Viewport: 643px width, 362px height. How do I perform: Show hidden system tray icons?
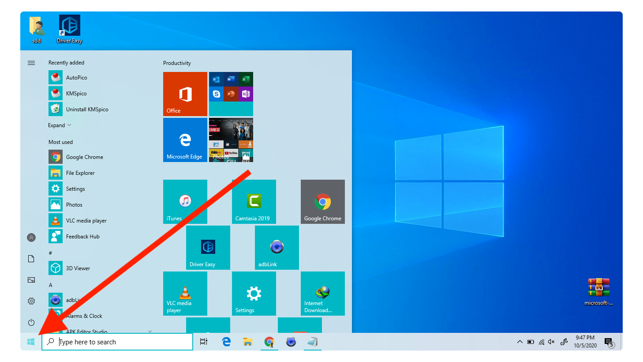[520, 342]
